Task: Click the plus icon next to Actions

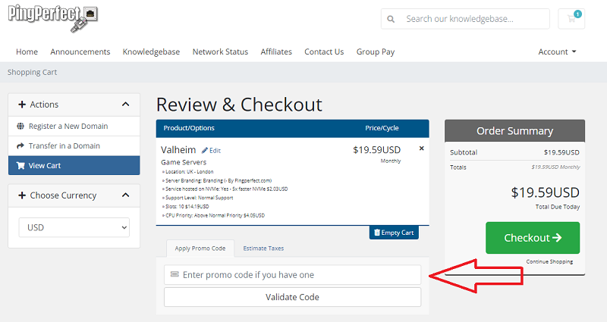Action: click(x=22, y=105)
